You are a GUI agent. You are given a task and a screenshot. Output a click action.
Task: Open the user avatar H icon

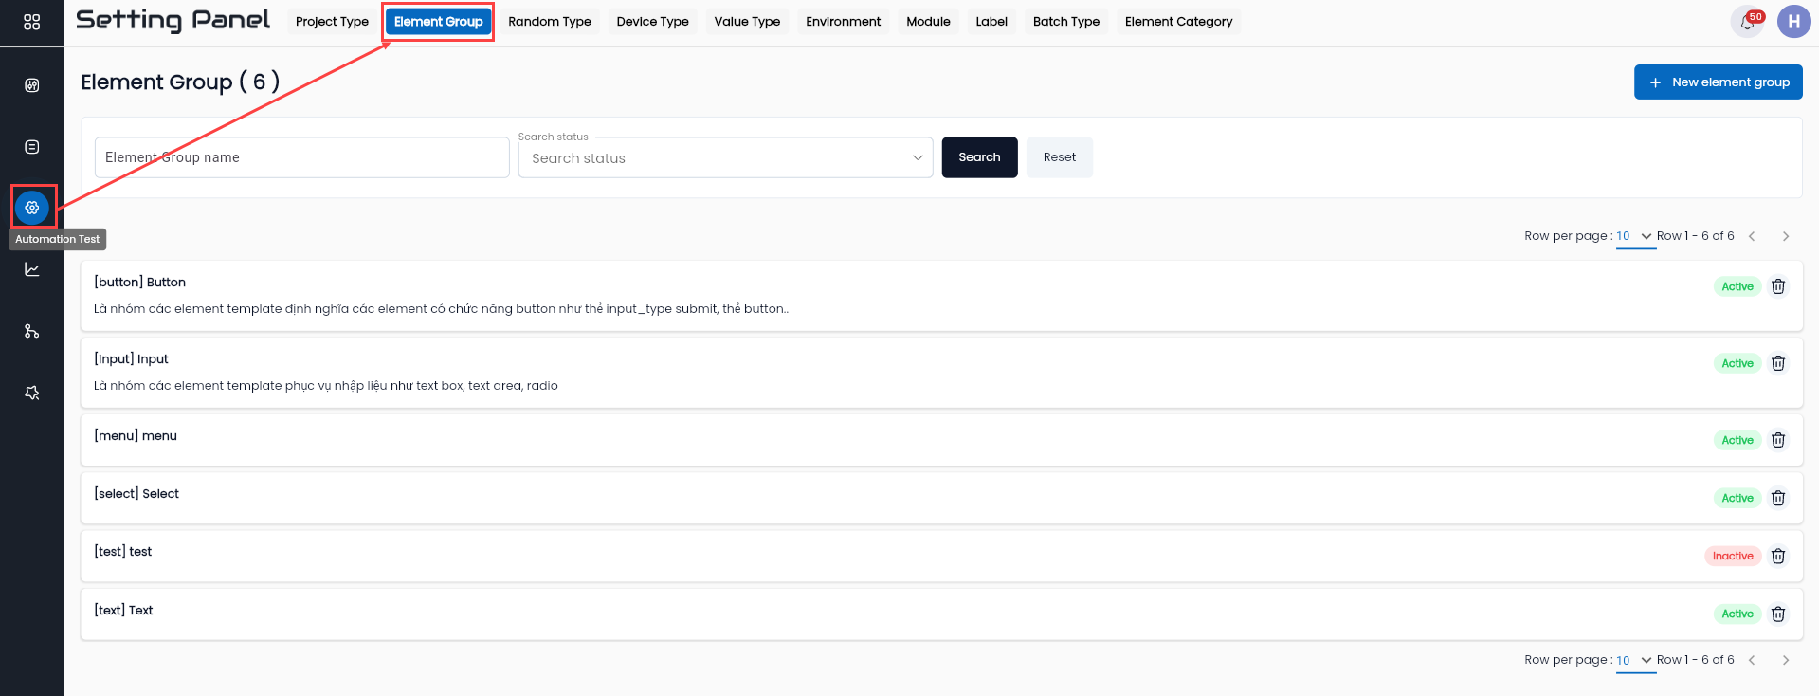coord(1793,22)
